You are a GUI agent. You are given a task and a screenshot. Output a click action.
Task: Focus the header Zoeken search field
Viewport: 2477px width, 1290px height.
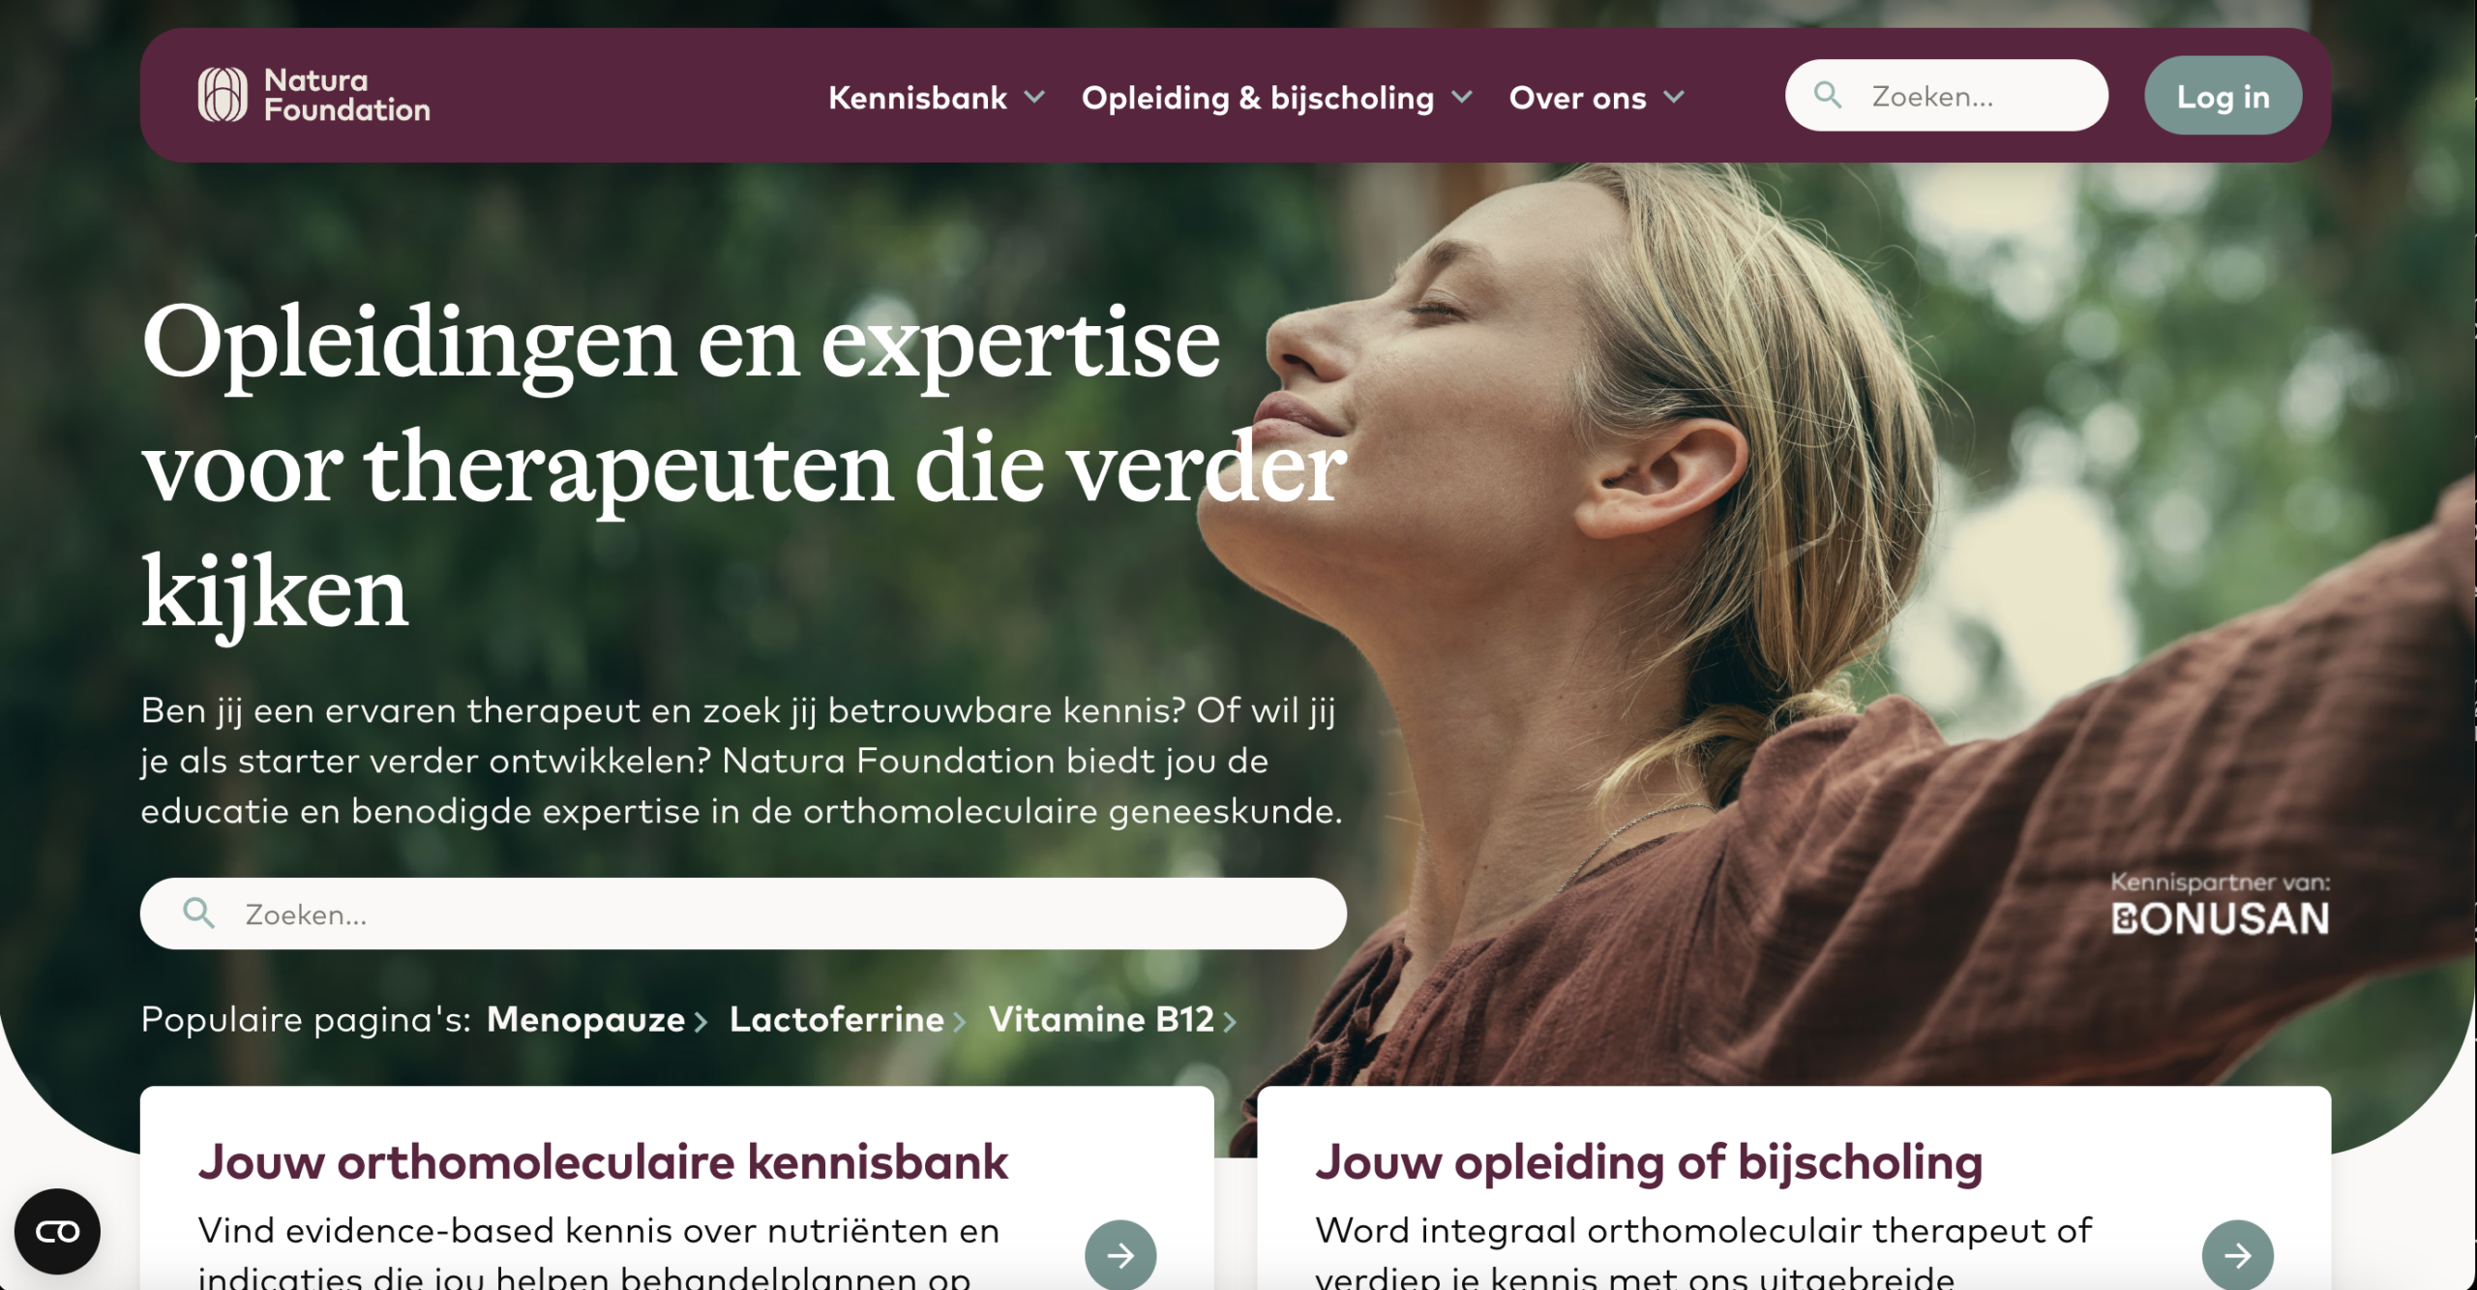pos(1947,95)
